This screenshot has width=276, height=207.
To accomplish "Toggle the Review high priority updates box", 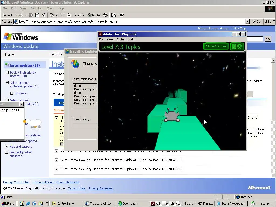I will [x=7, y=72].
